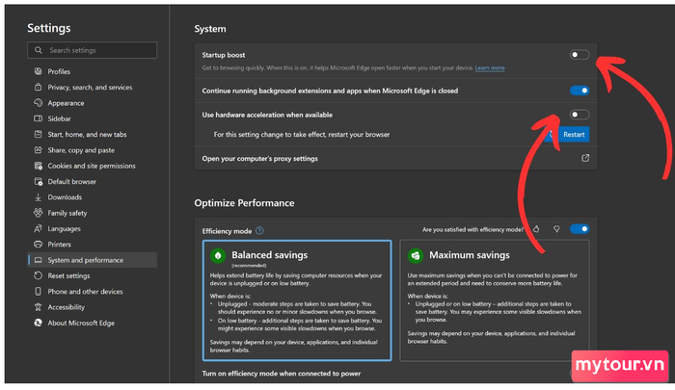675x390 pixels.
Task: Select the Maximum savings card
Action: pos(494,300)
